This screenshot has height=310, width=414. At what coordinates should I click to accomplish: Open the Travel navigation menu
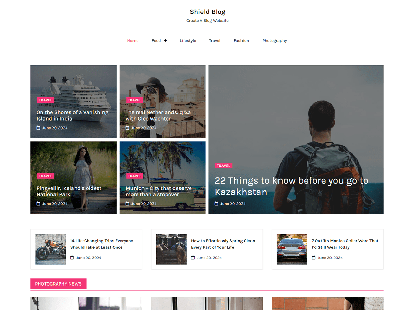(x=215, y=40)
